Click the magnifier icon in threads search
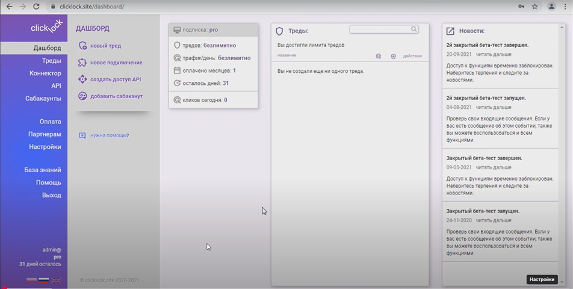The height and width of the screenshot is (289, 573). click(414, 29)
